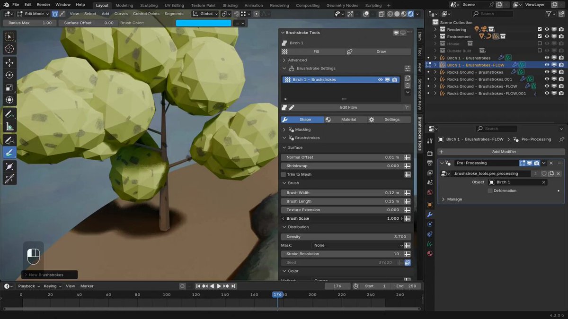Image resolution: width=568 pixels, height=319 pixels.
Task: Click the Draw button in Brushstroke Tools
Action: (381, 52)
